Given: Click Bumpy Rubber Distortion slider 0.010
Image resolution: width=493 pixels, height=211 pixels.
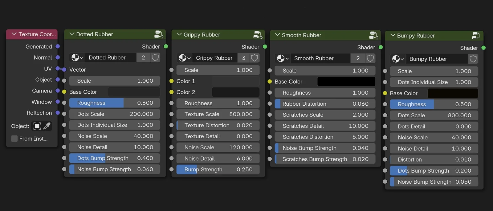Looking at the screenshot, I should (434, 160).
